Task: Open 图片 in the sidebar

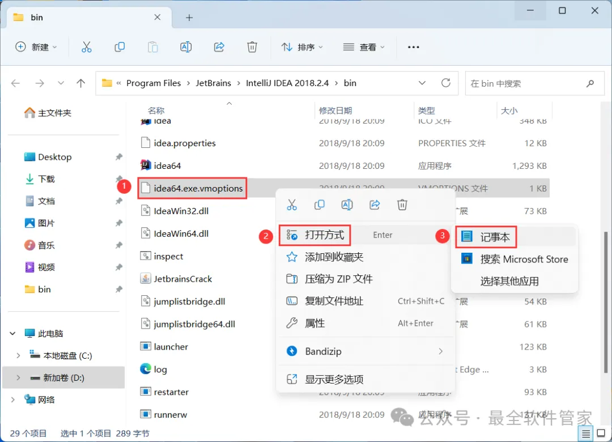Action: (x=40, y=223)
